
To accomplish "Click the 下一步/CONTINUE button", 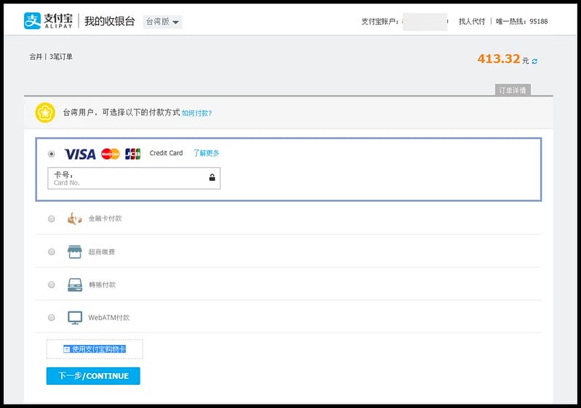I will (93, 376).
